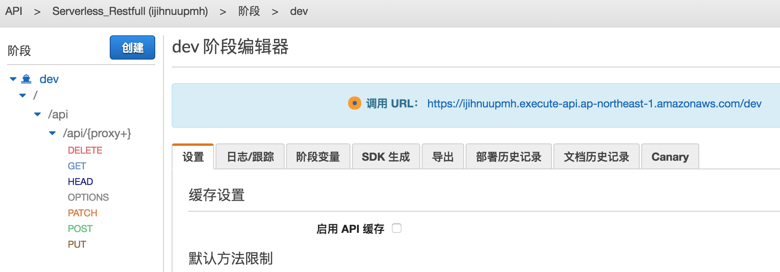Viewport: 780px width, 272px height.
Task: Select the POST method
Action: click(x=80, y=228)
